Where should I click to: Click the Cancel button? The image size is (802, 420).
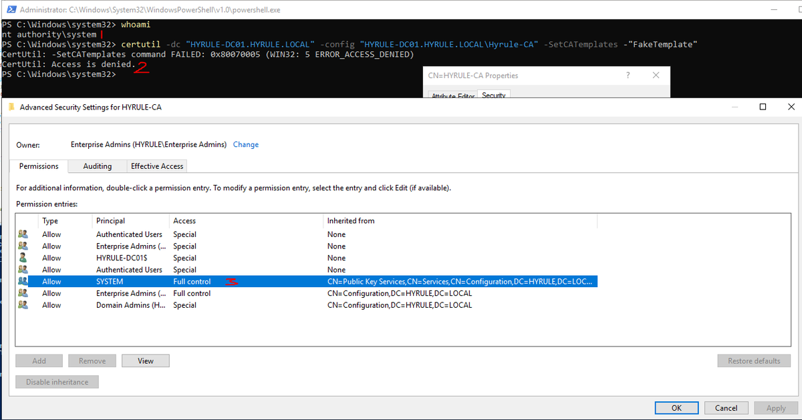click(726, 408)
